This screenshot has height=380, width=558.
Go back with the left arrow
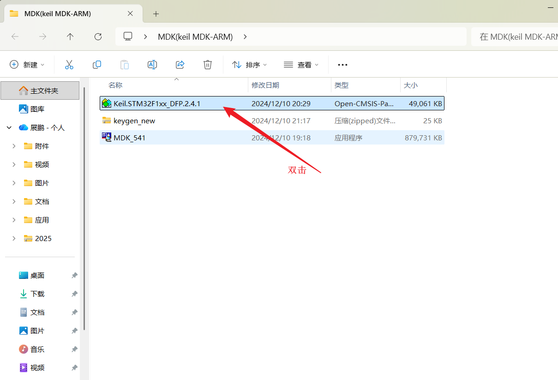tap(15, 36)
